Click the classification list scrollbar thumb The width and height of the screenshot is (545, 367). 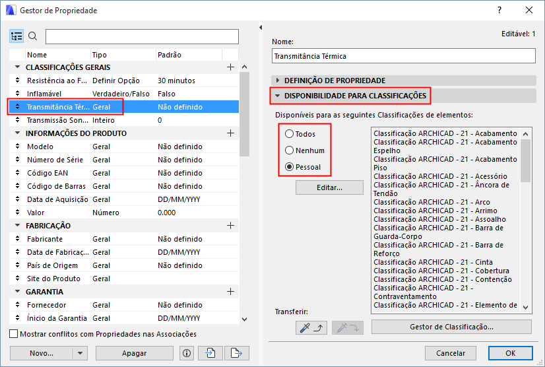(x=525, y=160)
